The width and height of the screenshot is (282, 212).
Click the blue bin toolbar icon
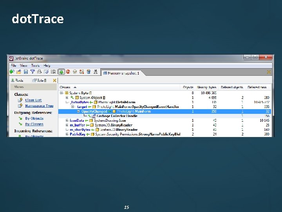click(89, 72)
